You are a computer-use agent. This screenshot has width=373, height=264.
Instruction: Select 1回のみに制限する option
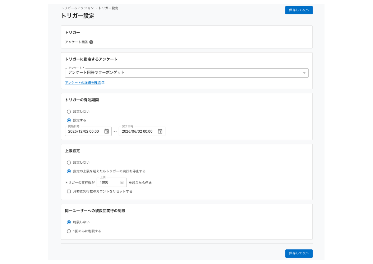[x=69, y=231]
